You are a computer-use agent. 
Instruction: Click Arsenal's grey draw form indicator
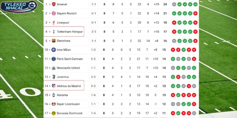174,4
